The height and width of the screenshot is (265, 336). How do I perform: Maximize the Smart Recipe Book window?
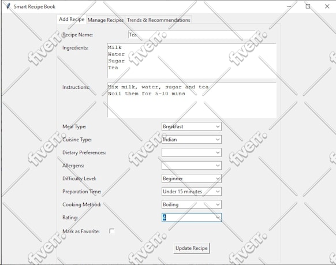tap(308, 6)
